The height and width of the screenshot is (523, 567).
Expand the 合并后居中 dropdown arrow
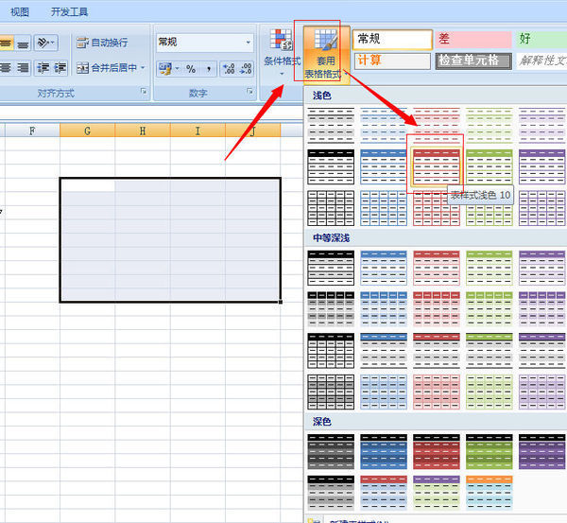(144, 68)
